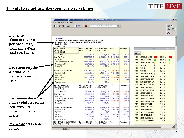Click the print icon above the family chart
Image resolution: width=184 pixels, height=138 pixels.
(x=136, y=53)
